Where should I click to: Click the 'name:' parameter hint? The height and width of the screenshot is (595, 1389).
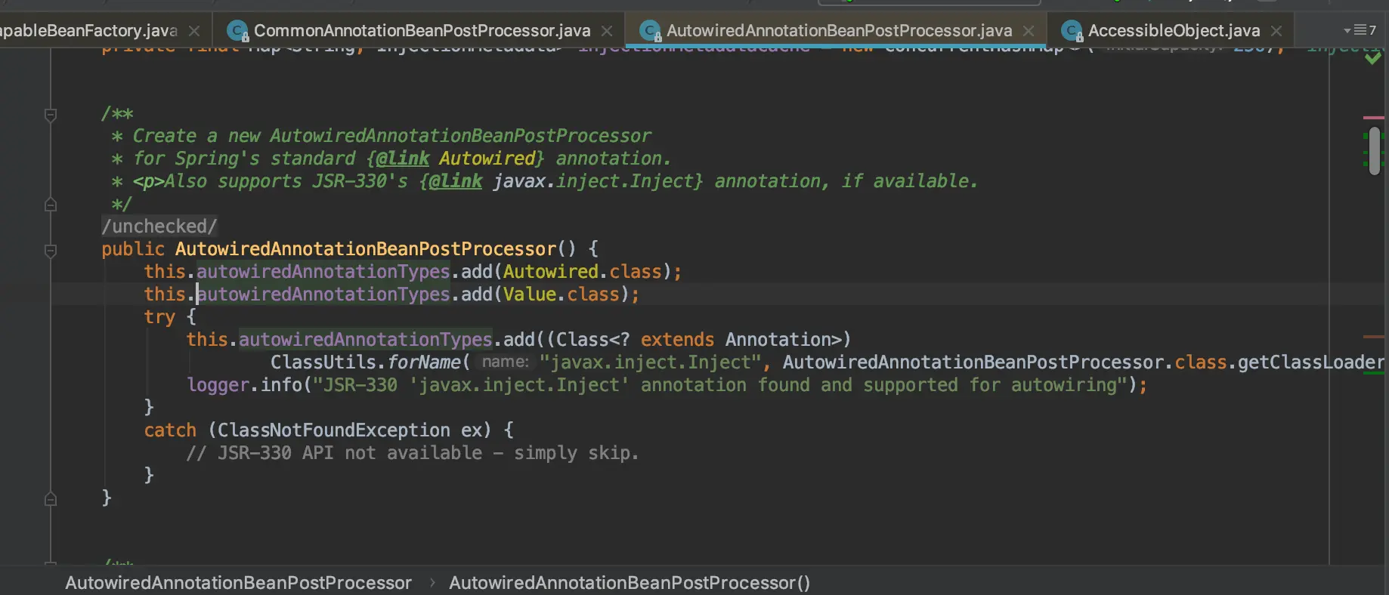pos(506,362)
